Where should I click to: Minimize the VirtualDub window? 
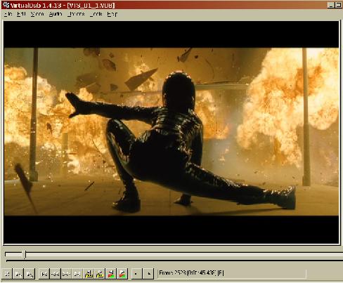click(x=330, y=5)
